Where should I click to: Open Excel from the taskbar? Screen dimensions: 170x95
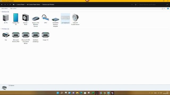pyautogui.click(x=93, y=93)
